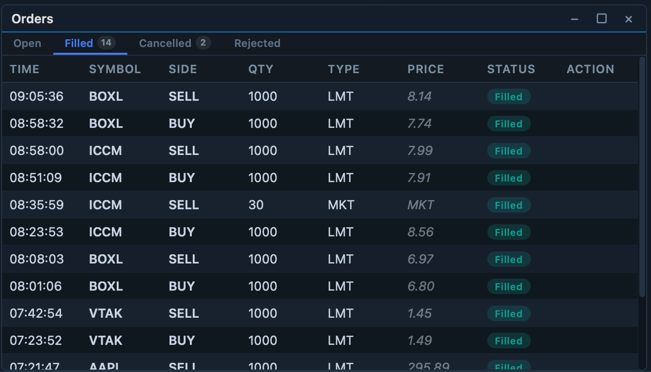The image size is (651, 372).
Task: Click ICCM symbol in 08:23:53 row
Action: pyautogui.click(x=106, y=232)
